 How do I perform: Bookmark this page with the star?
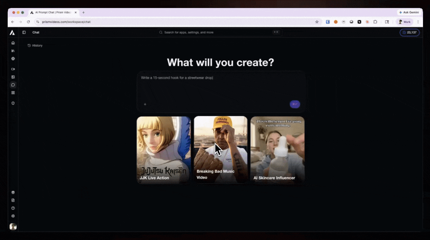point(317,22)
